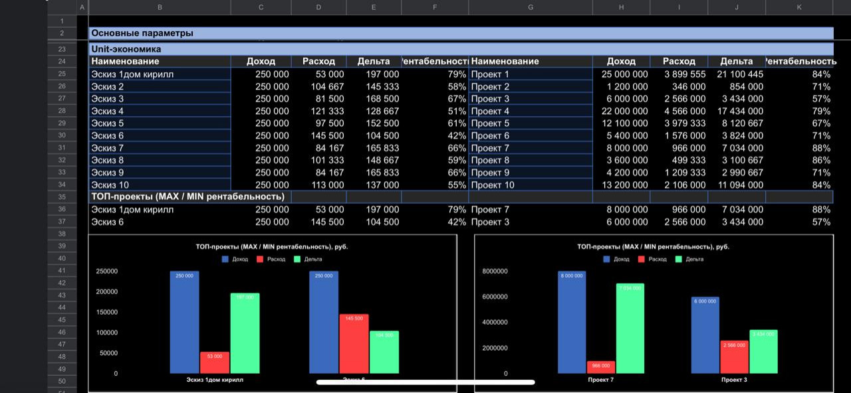851x393 pixels.
Task: Click the Unit-экономика section title cell
Action: [x=126, y=49]
